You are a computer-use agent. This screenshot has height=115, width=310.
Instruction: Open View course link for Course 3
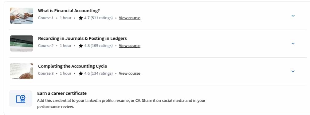[129, 74]
